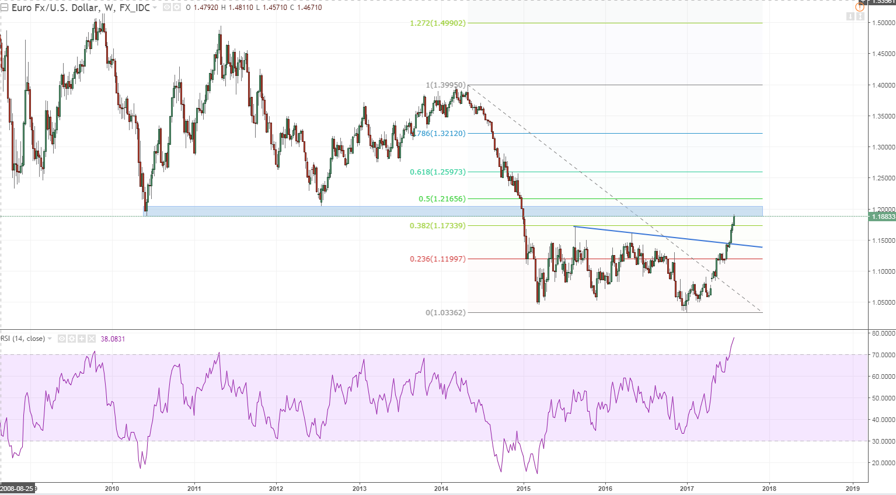This screenshot has height=495, width=896.
Task: Select the 0.618(1.25973) Fibonacci label
Action: pos(438,172)
